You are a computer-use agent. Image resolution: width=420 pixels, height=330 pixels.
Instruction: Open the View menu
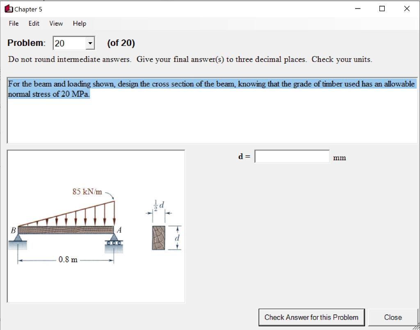click(56, 23)
